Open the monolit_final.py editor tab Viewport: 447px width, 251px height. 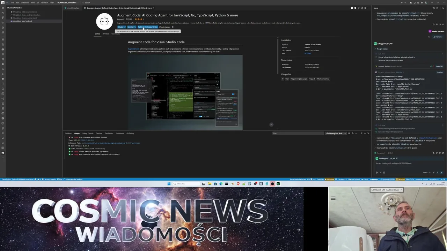point(73,8)
